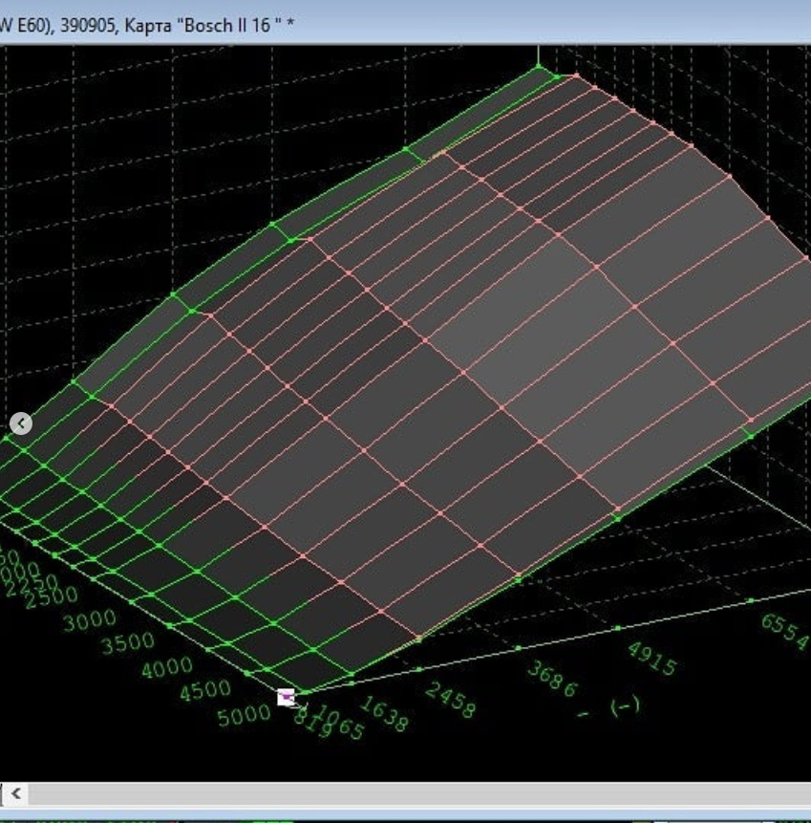Select the 3500 RPM axis label
This screenshot has width=811, height=823.
coord(126,643)
